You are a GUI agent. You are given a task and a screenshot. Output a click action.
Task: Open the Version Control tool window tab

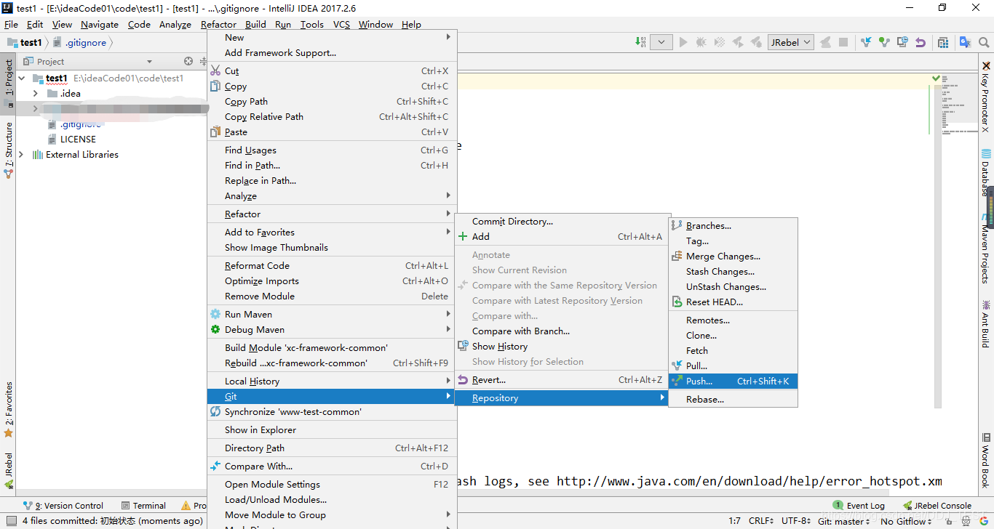pos(63,505)
